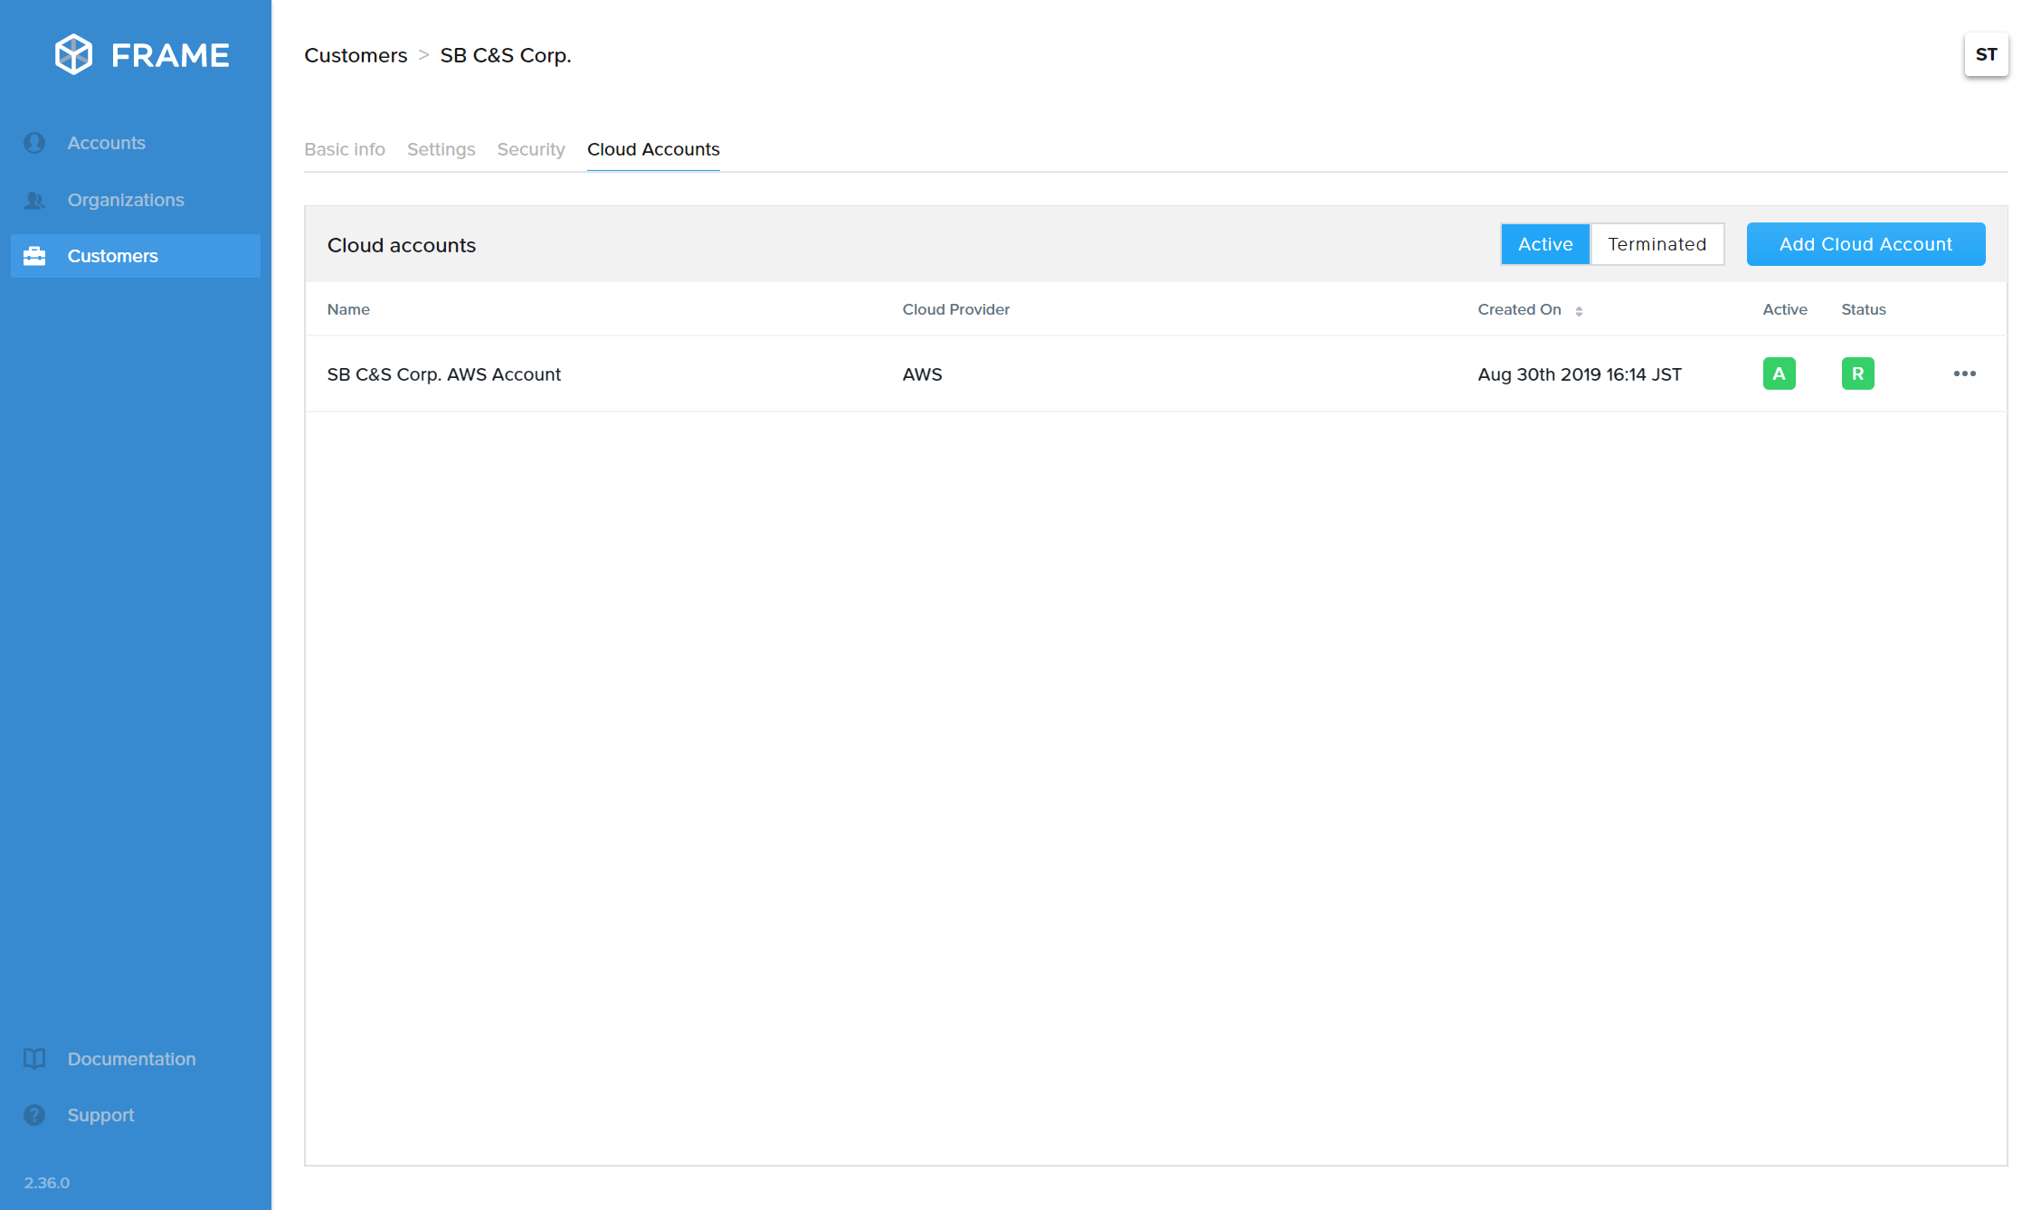Open Customers section label in sidebar
Viewport: 2041px width, 1210px height.
coord(113,256)
